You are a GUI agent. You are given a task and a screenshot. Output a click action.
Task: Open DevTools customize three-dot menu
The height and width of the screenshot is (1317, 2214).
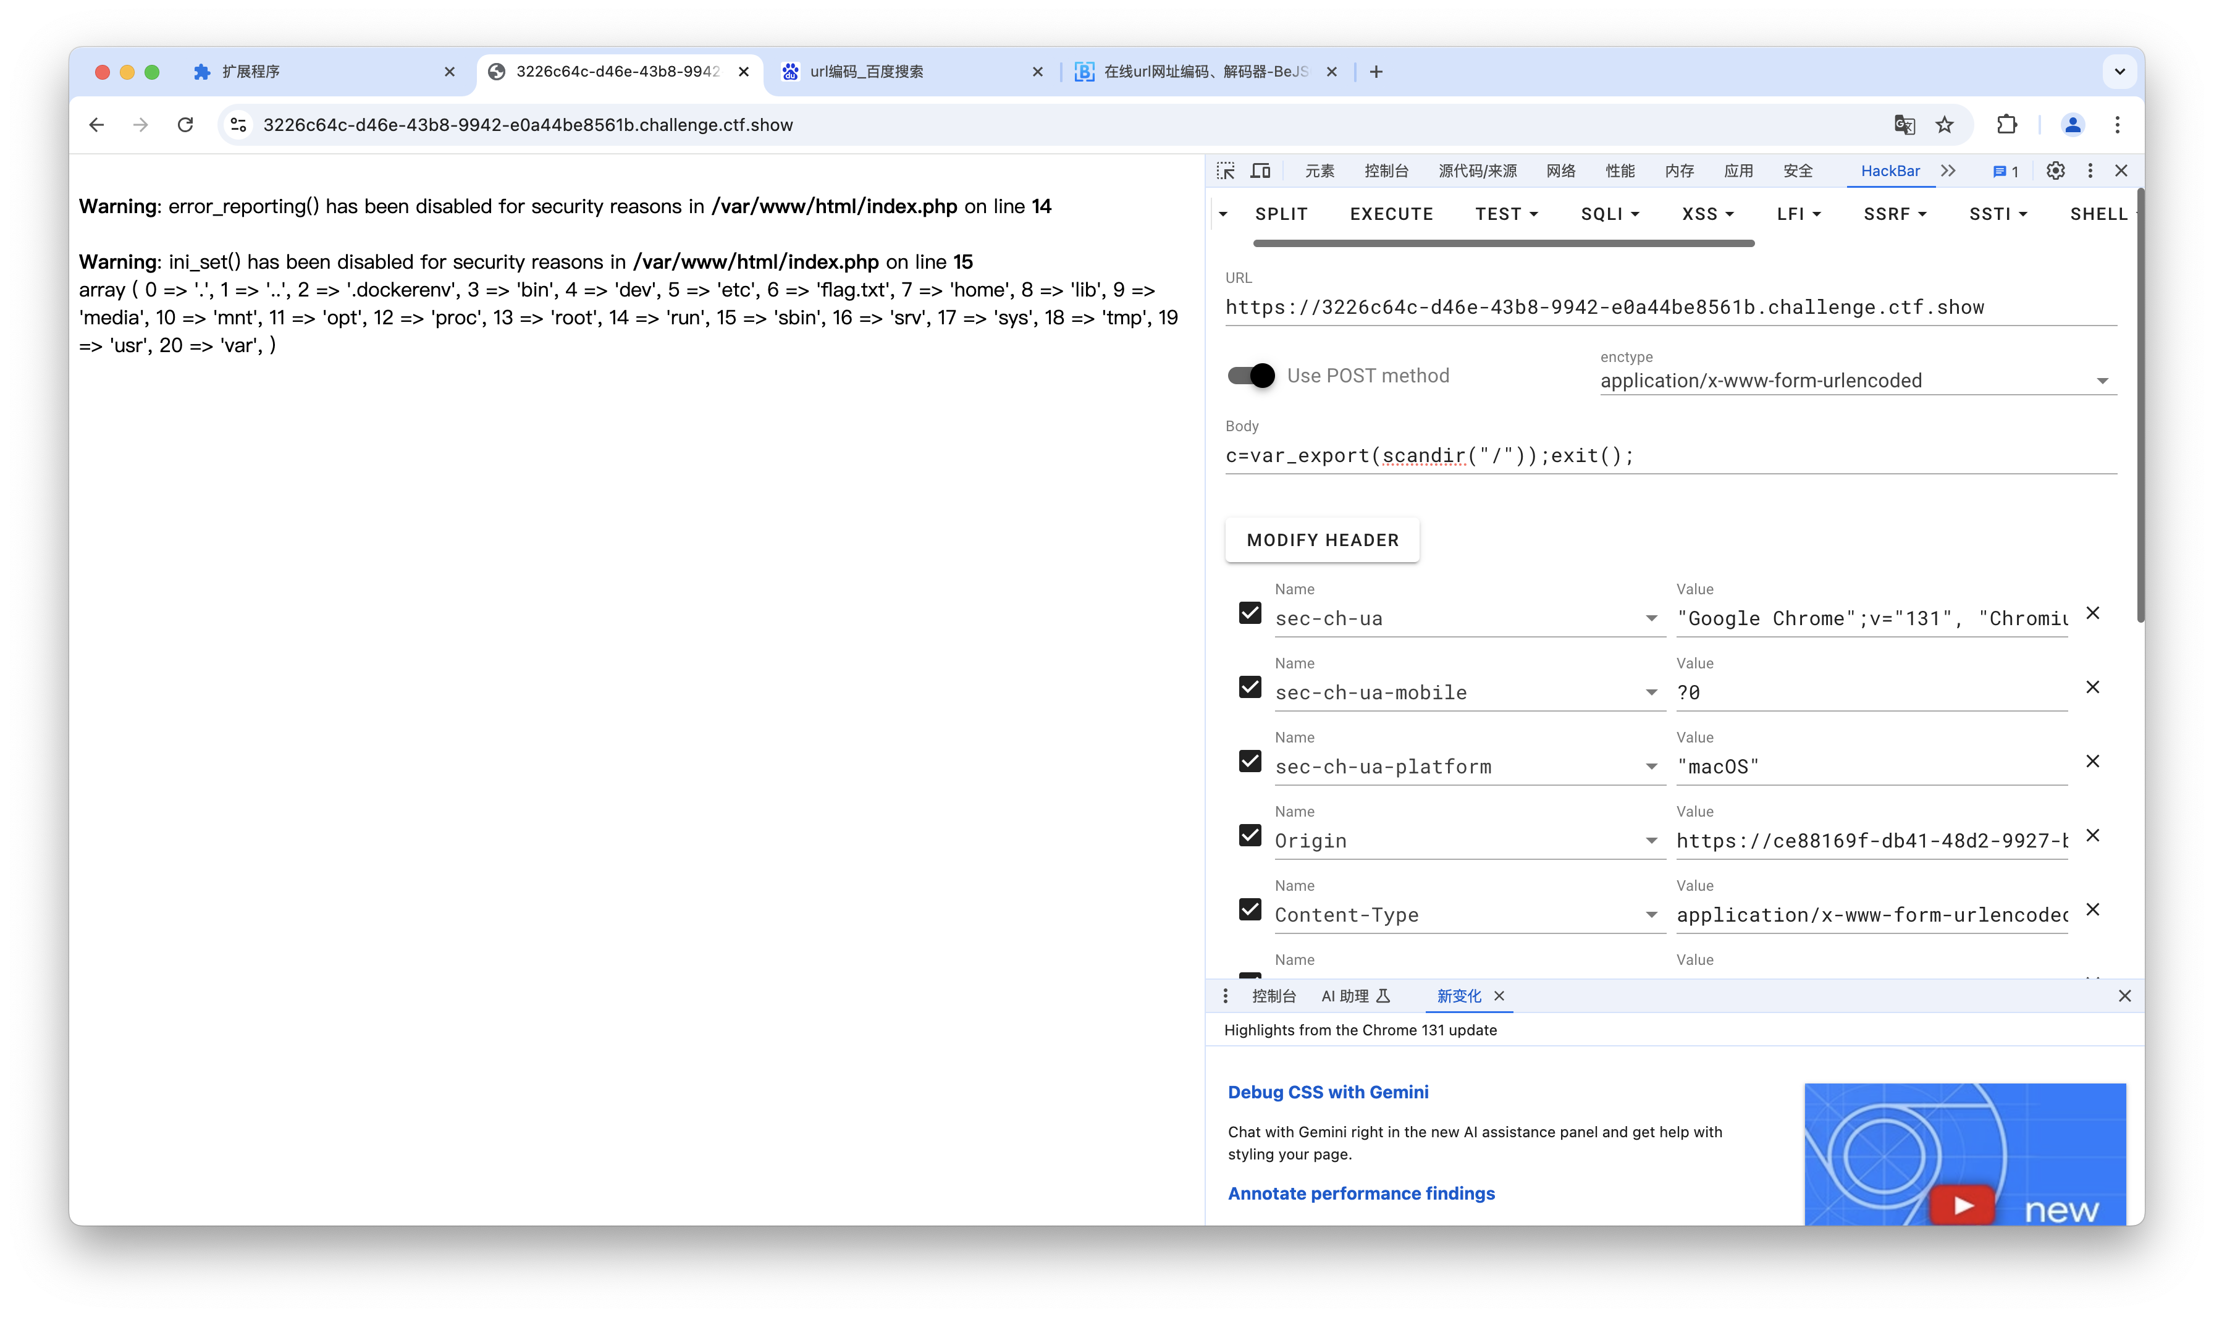(x=2090, y=170)
